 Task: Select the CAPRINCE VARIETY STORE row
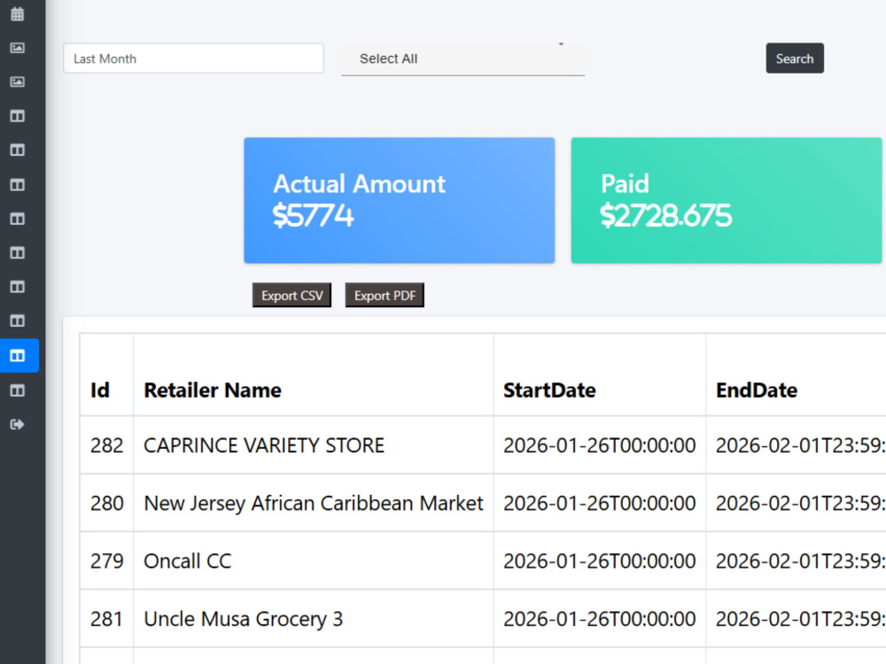(x=483, y=445)
